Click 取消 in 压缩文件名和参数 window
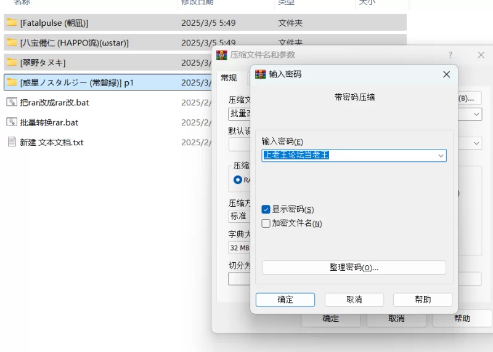The width and height of the screenshot is (493, 352). click(396, 319)
